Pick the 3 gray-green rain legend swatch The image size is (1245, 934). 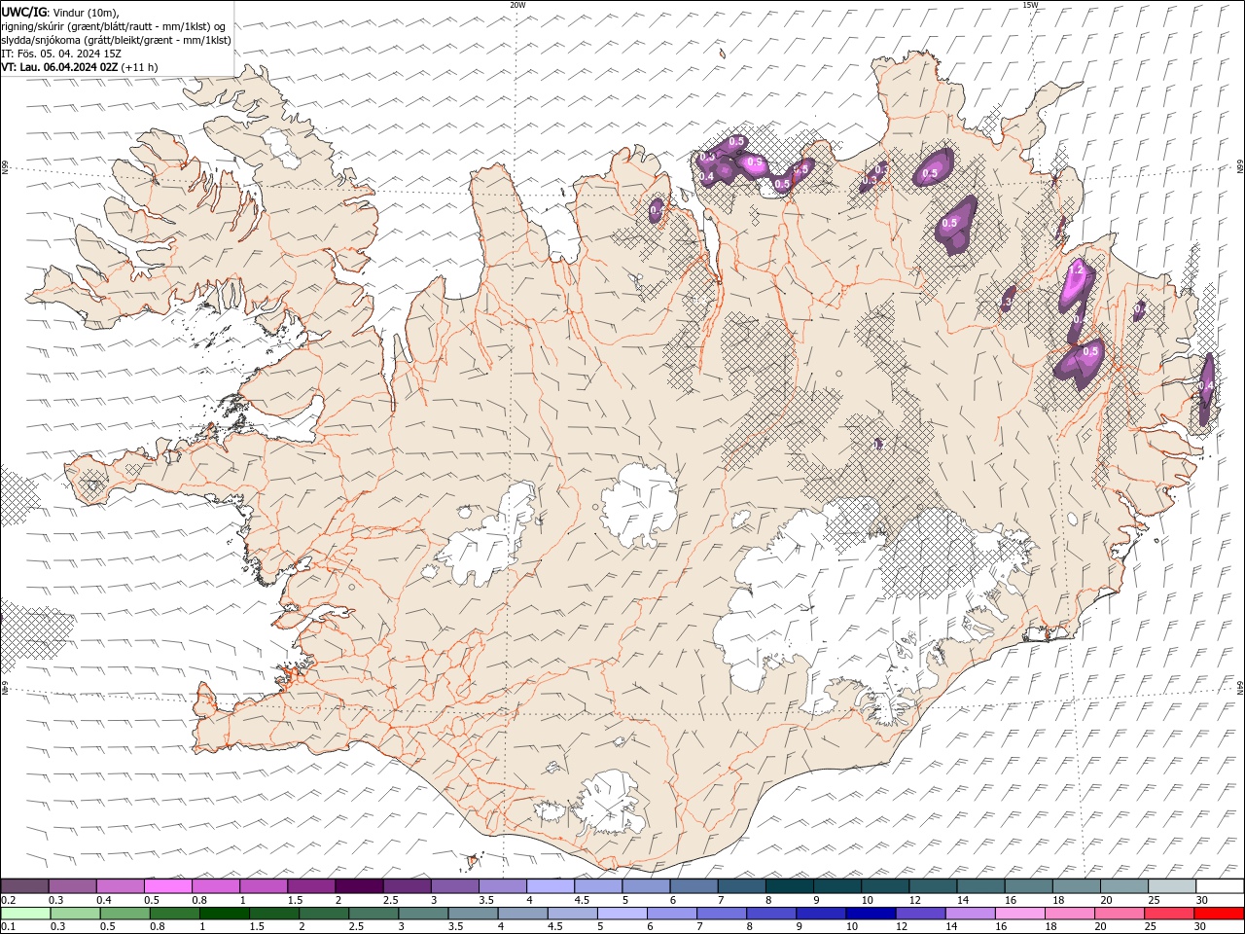(423, 914)
